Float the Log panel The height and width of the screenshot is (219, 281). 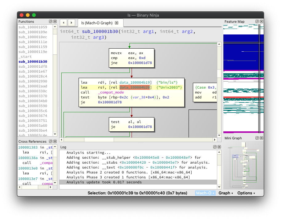(x=214, y=147)
